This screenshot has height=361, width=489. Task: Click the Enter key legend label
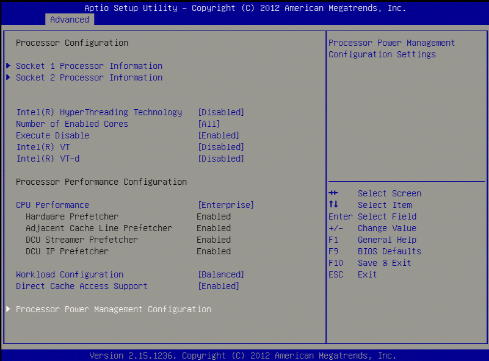pyautogui.click(x=341, y=216)
